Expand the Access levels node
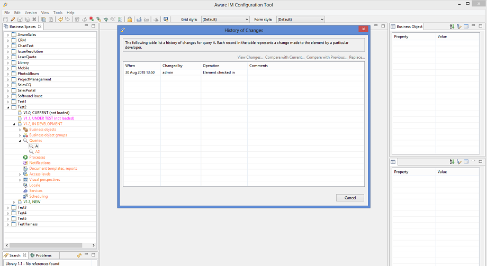The height and width of the screenshot is (266, 487). point(20,174)
